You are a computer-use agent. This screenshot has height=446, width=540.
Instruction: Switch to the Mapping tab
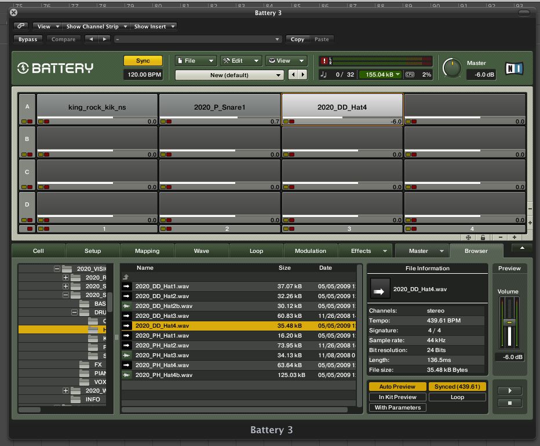click(x=147, y=251)
